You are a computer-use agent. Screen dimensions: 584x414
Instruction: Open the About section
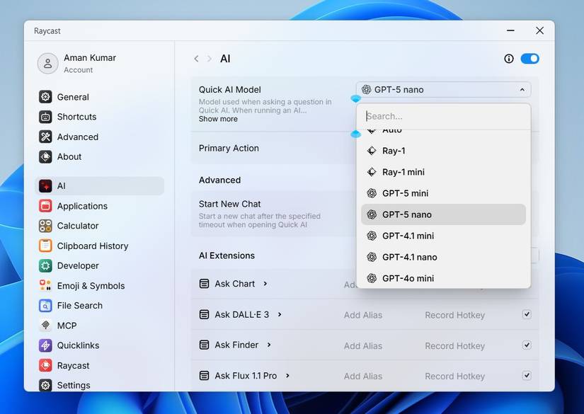pos(67,156)
